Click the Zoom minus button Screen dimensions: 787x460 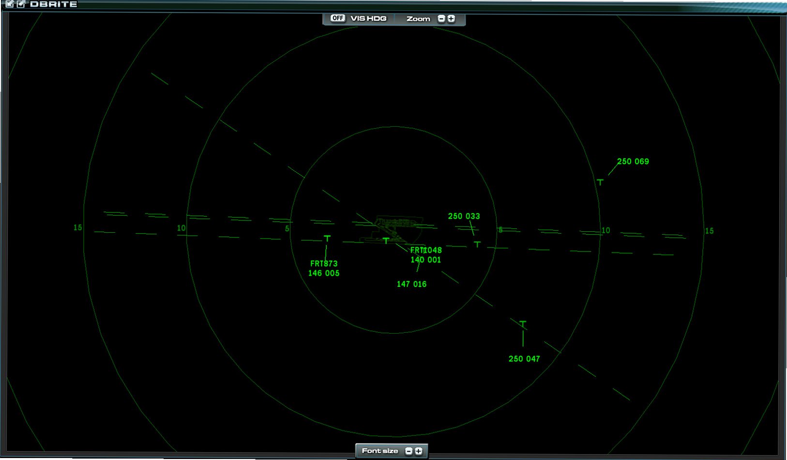(x=441, y=18)
